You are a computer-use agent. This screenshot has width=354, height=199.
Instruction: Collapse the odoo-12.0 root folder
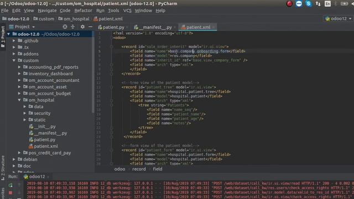point(9,34)
